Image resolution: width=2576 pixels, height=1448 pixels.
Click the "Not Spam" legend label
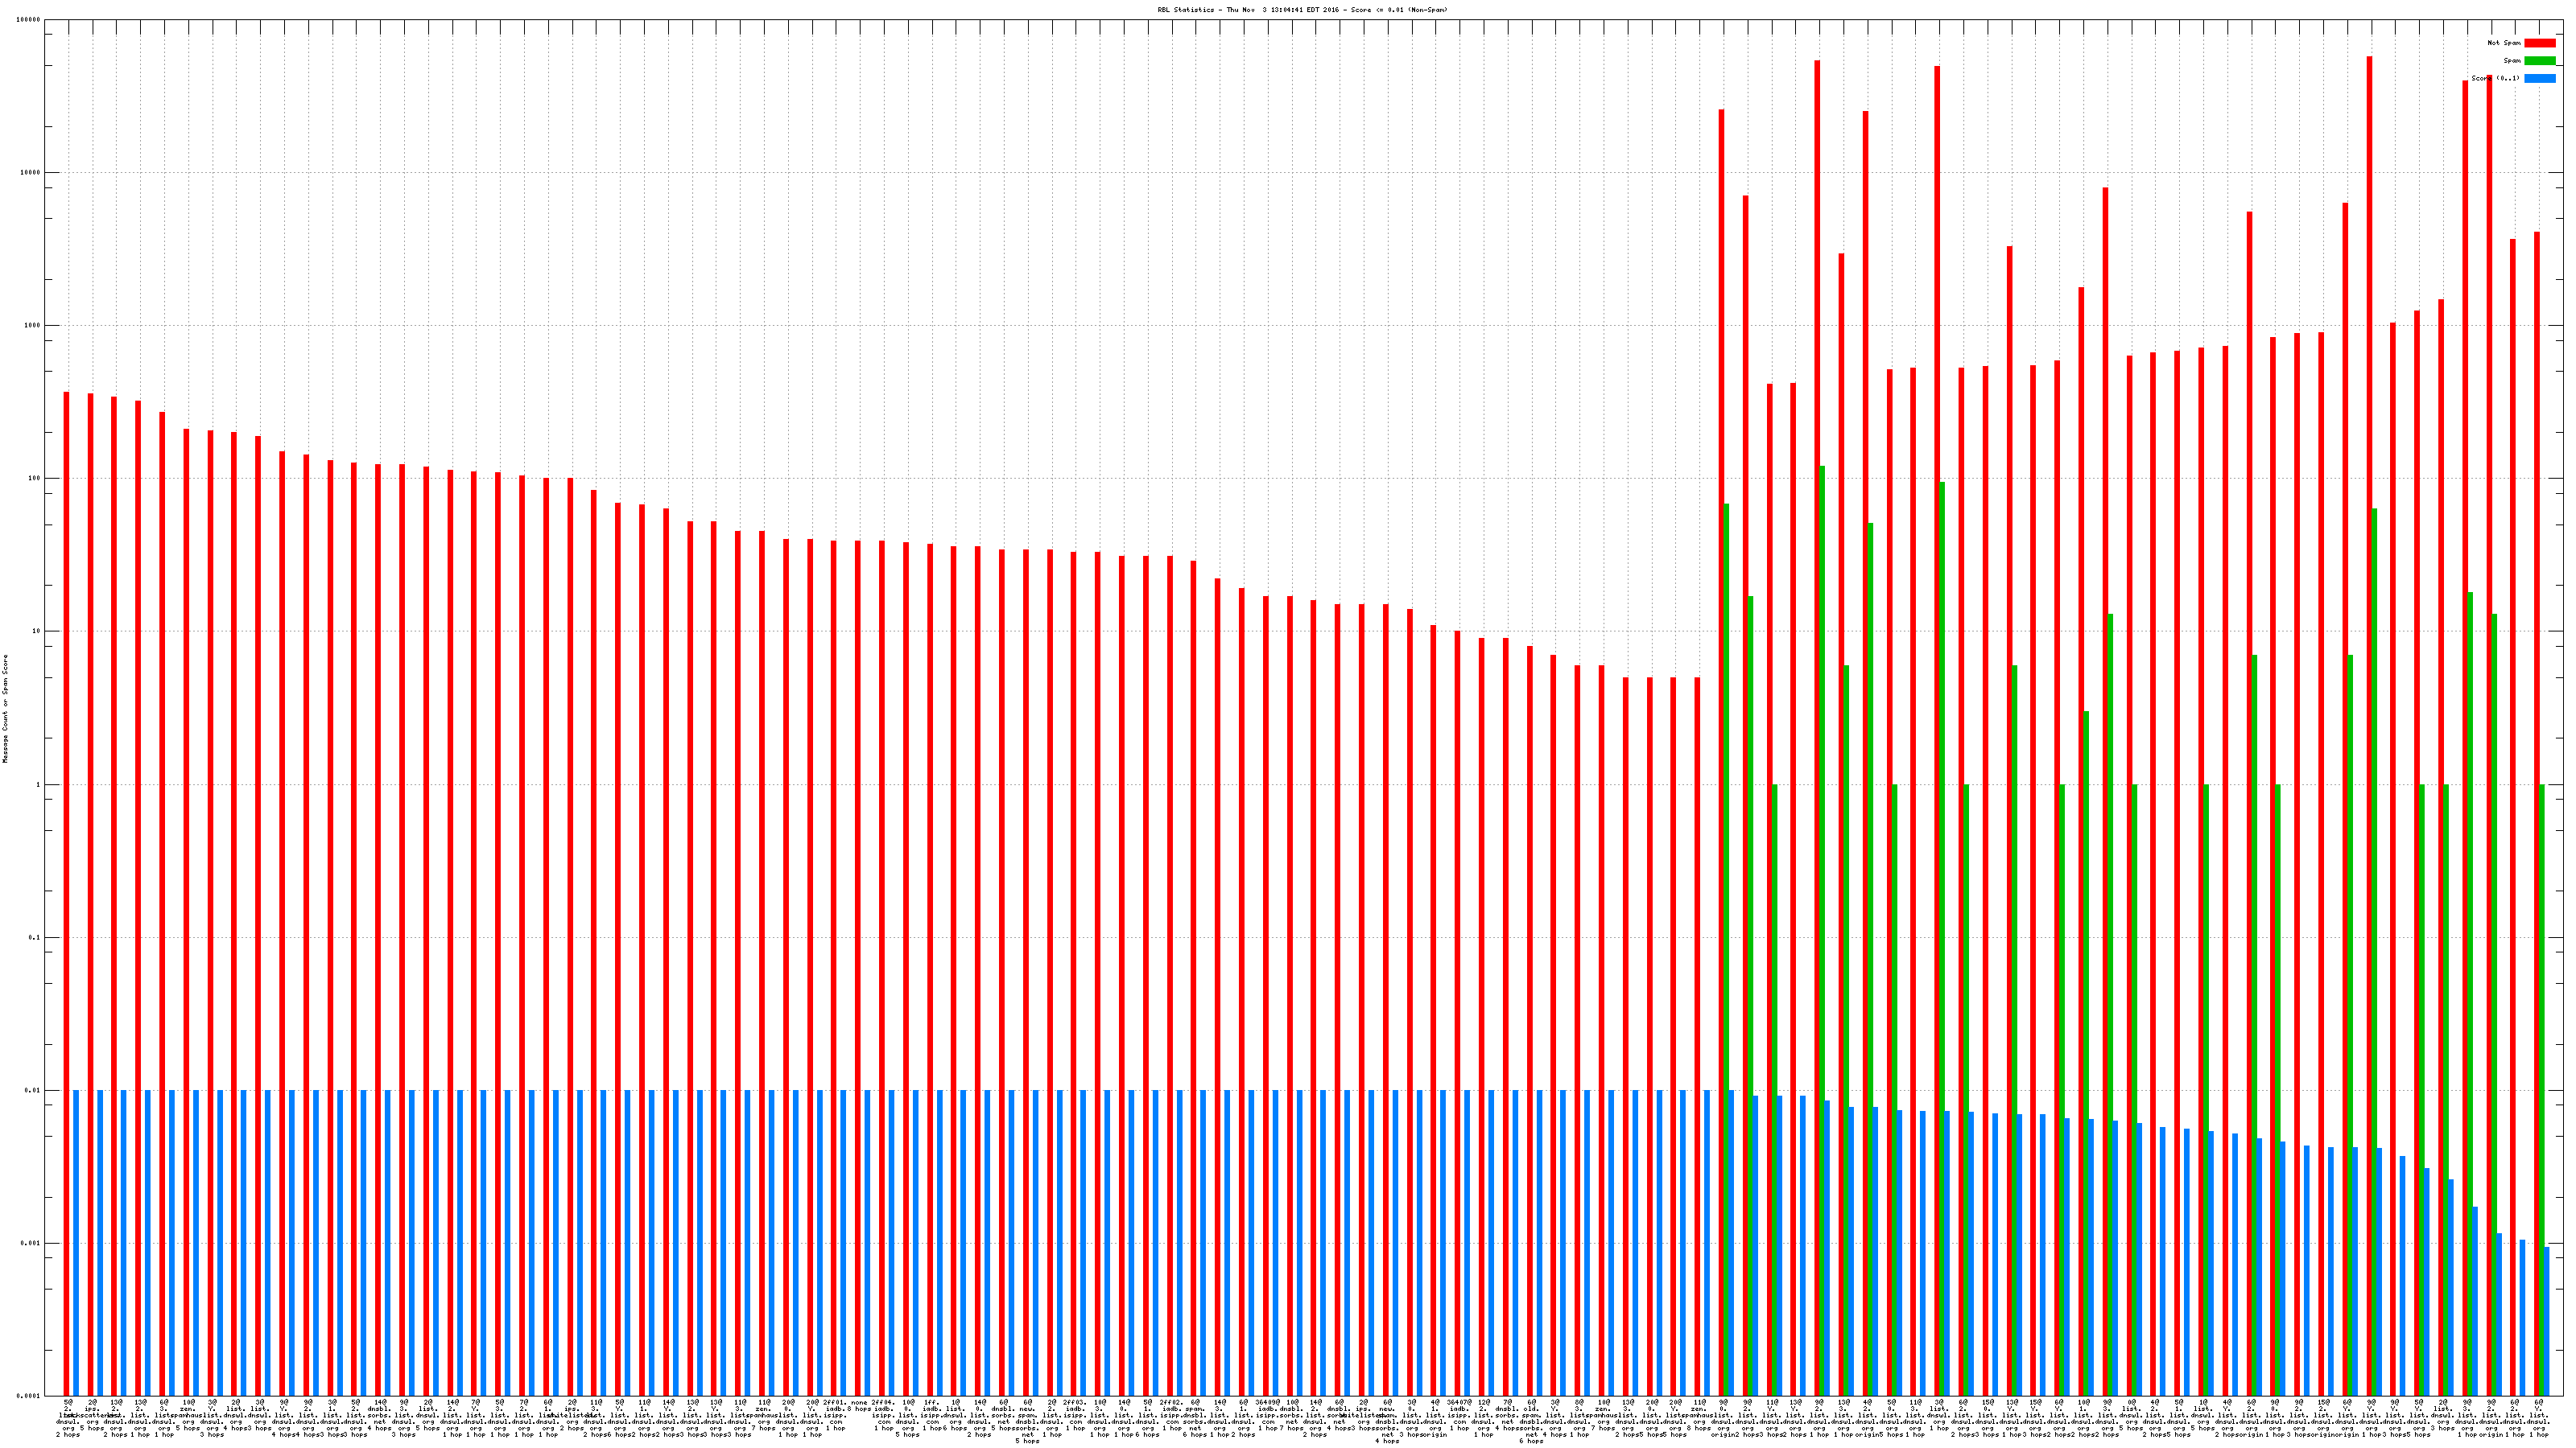pyautogui.click(x=2504, y=43)
